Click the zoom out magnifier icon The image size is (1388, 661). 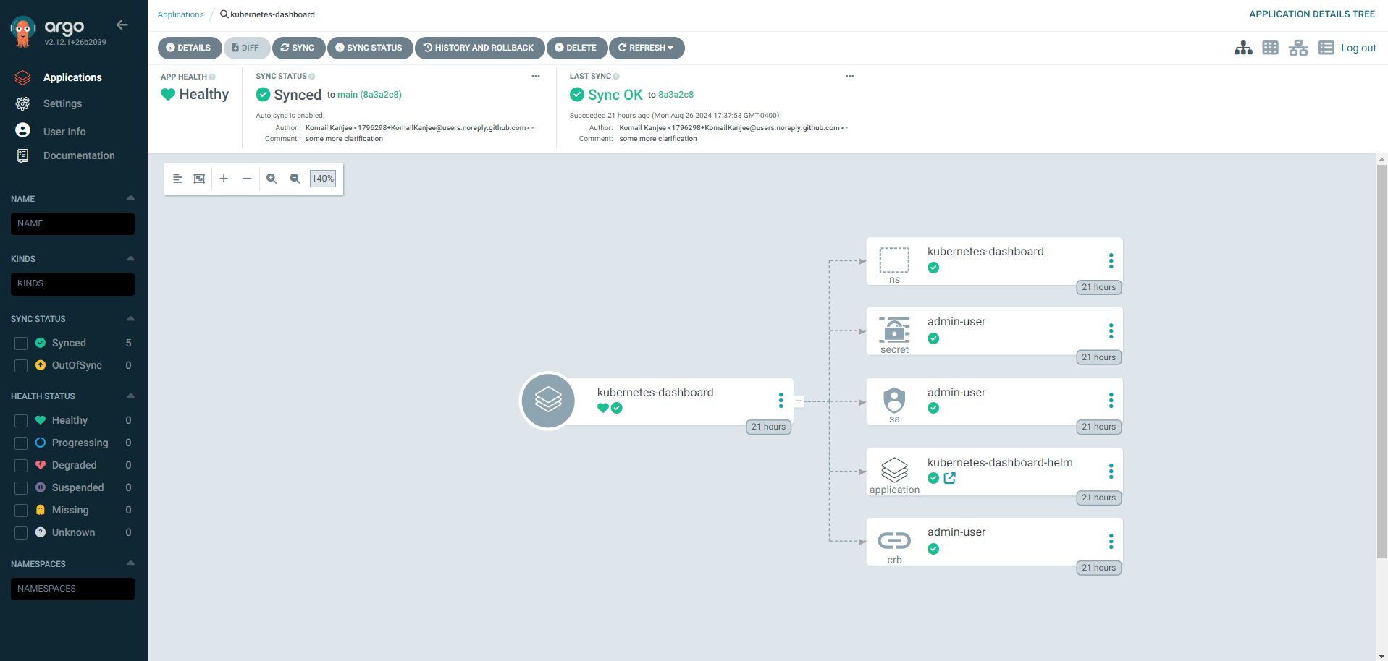pyautogui.click(x=295, y=179)
